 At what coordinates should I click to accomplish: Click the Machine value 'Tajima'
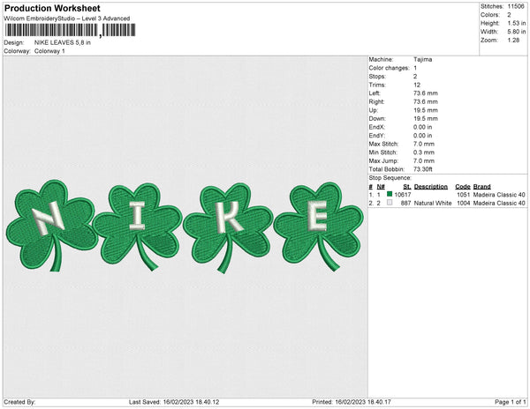click(x=422, y=59)
